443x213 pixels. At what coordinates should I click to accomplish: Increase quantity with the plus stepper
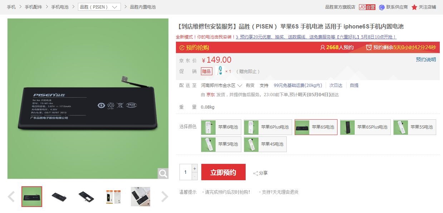pos(195,168)
